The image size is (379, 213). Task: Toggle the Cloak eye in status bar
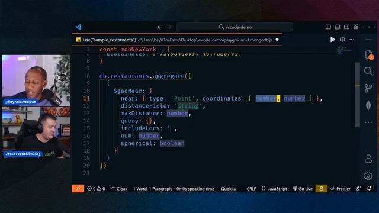[119, 188]
